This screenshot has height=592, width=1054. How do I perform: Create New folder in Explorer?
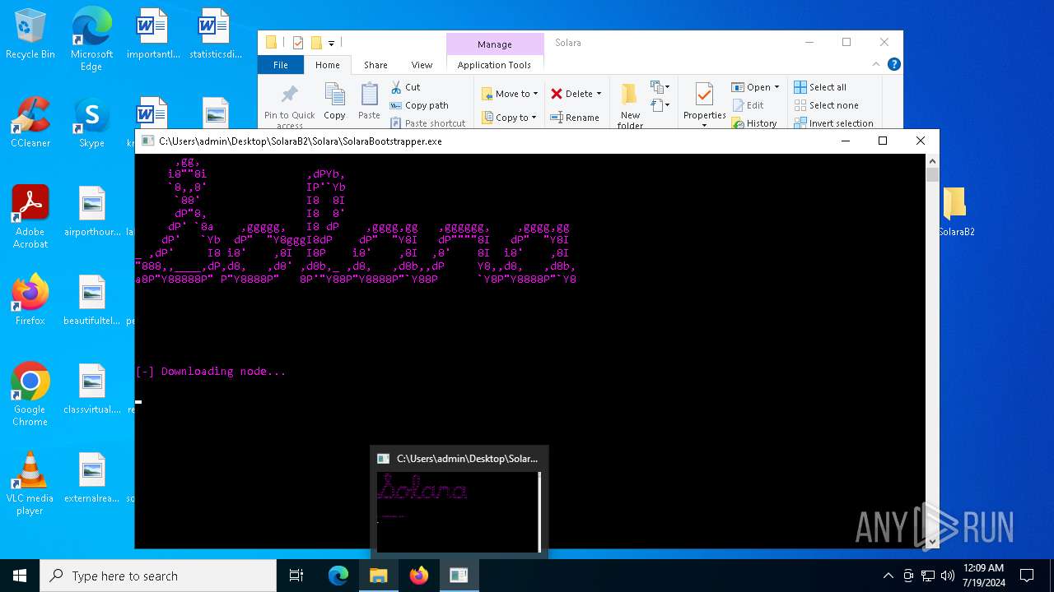(x=630, y=105)
